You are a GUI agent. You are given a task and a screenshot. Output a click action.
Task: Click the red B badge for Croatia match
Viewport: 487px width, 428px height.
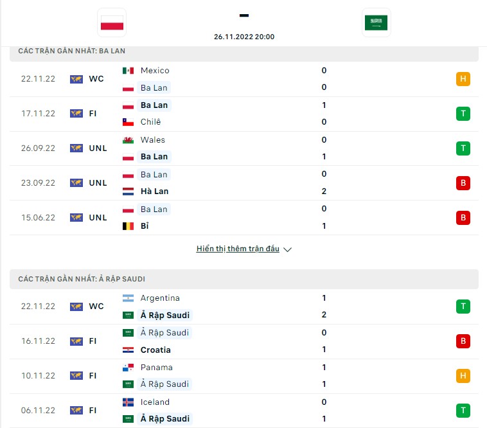click(463, 341)
